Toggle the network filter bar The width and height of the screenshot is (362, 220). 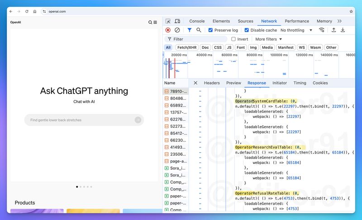tap(189, 30)
